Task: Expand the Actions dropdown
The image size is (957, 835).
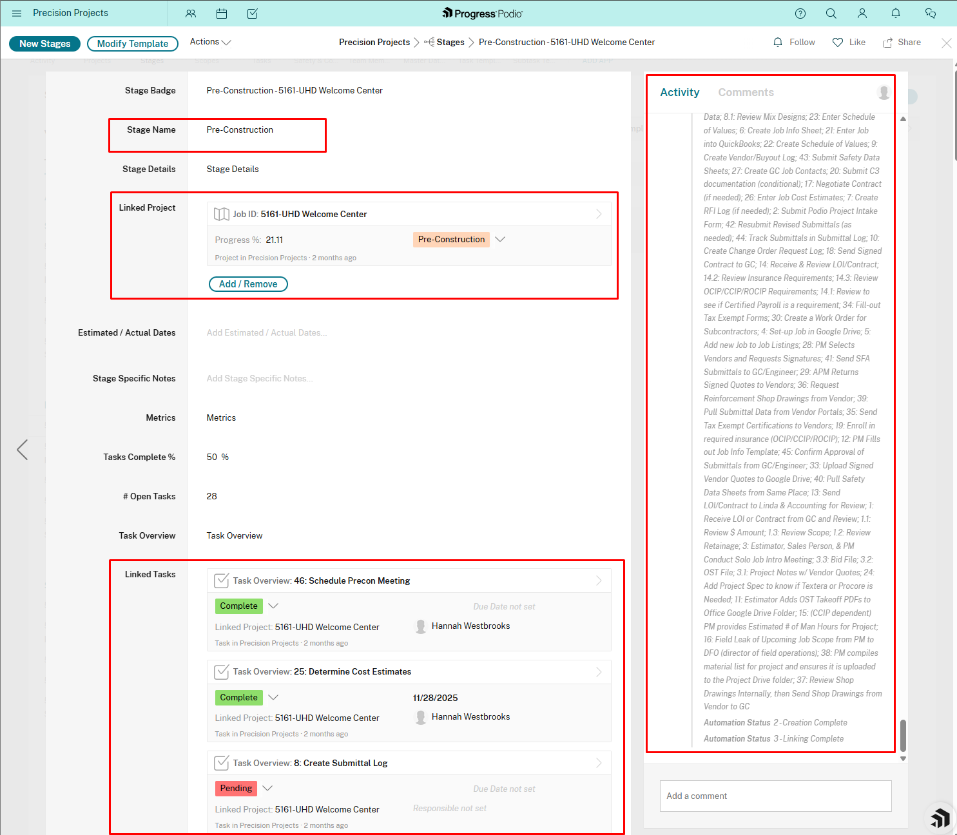Action: point(209,42)
